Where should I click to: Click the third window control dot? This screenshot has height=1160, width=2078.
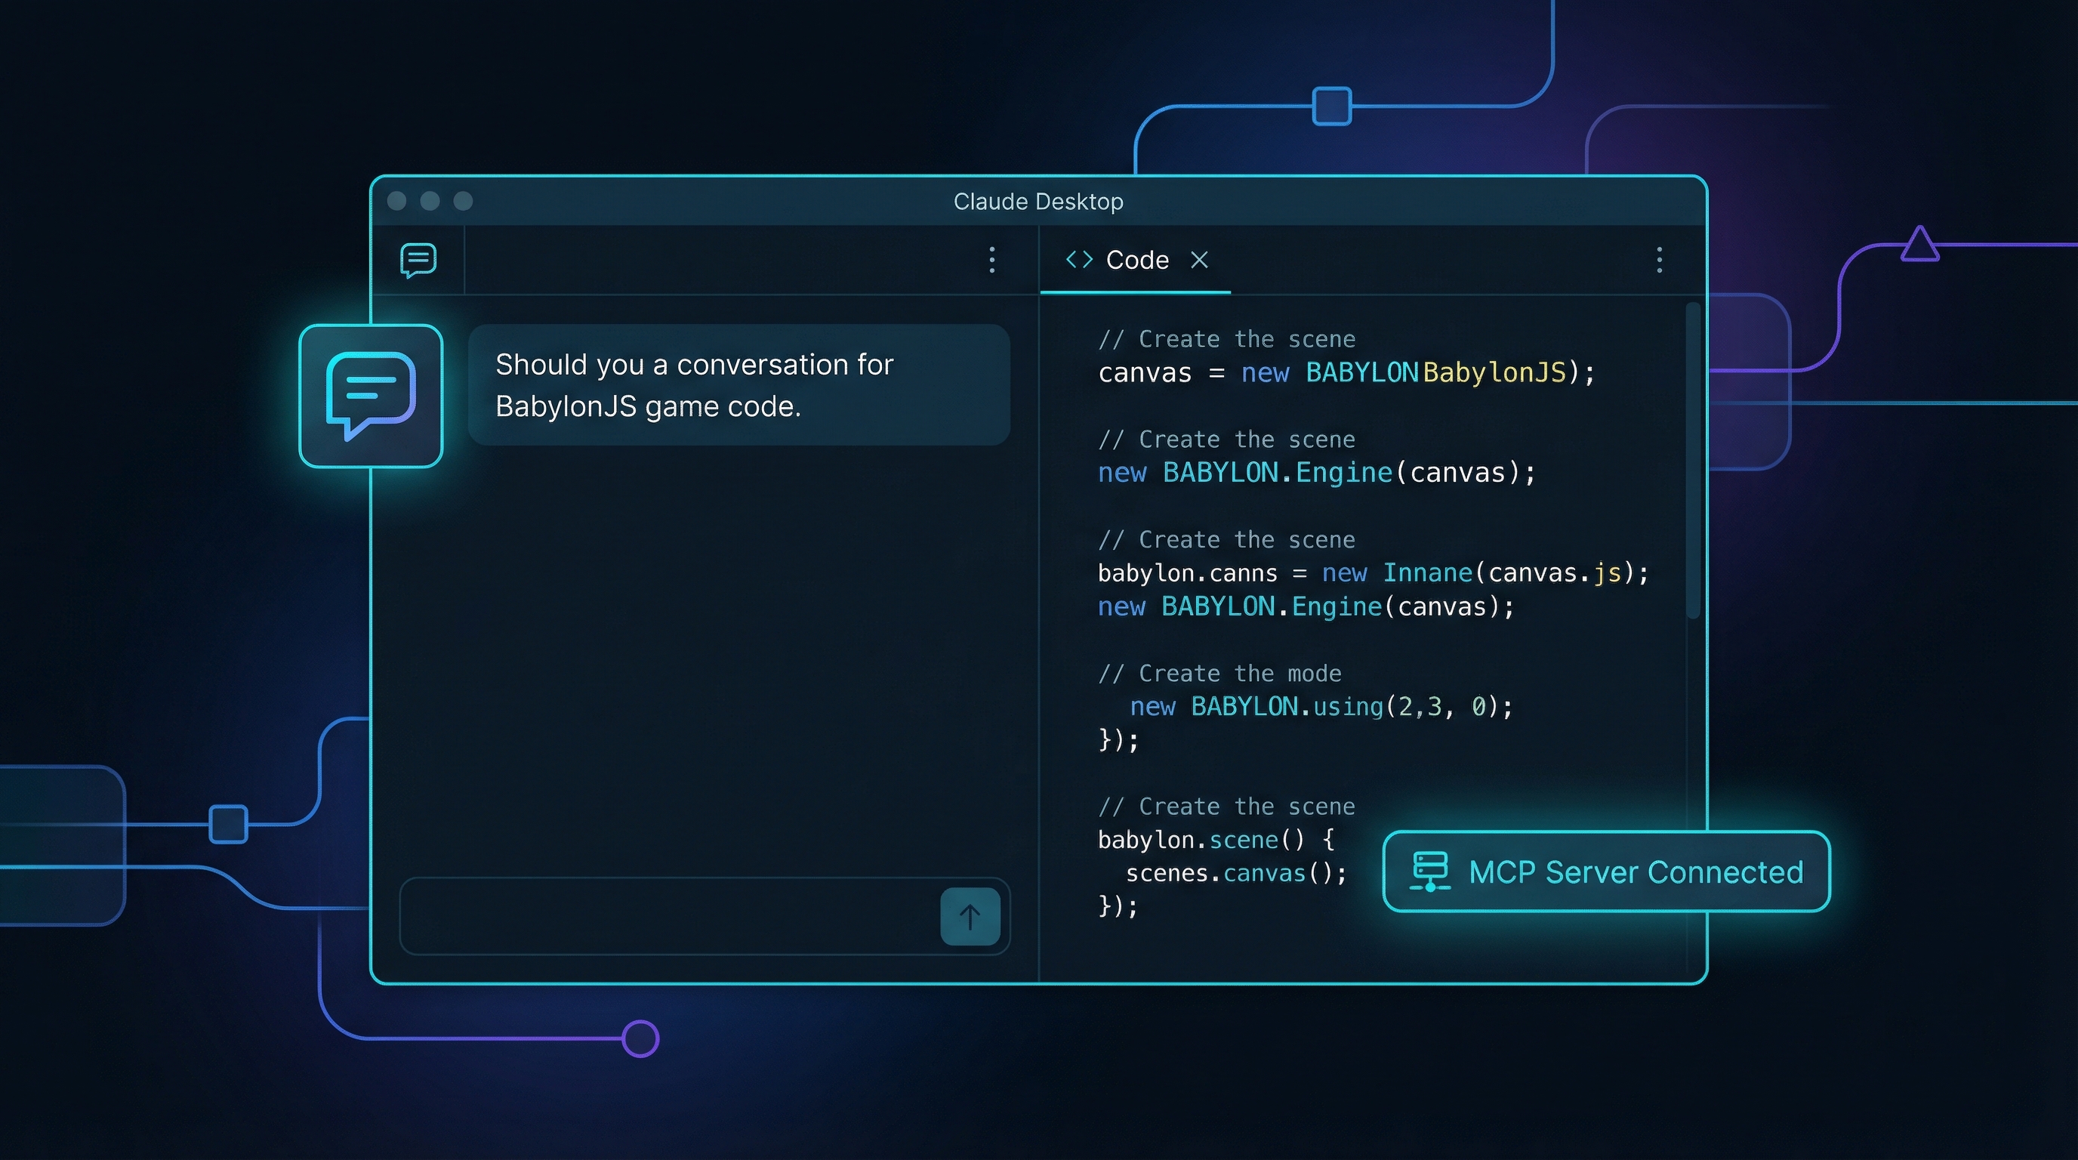463,201
